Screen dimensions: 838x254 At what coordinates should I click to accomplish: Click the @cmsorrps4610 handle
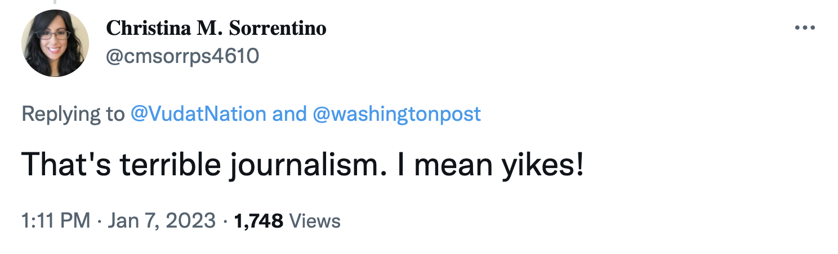183,55
